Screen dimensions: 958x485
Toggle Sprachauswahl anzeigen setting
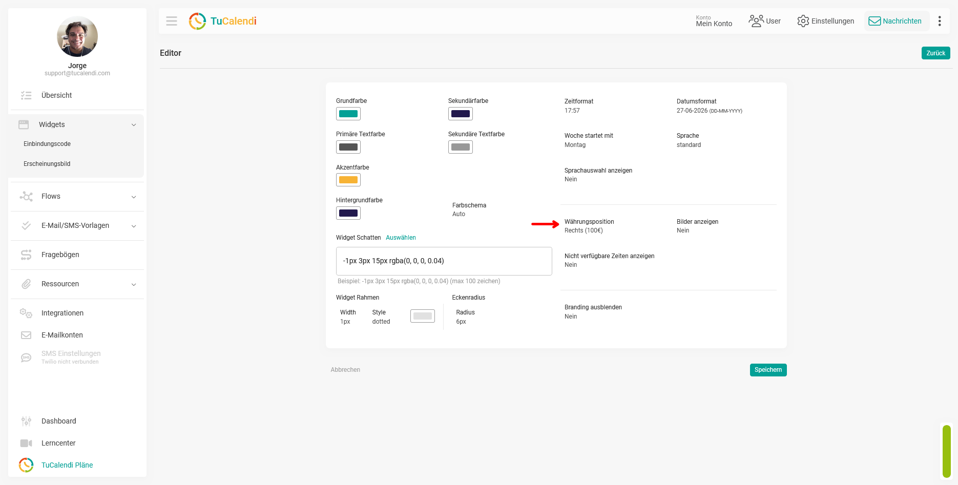click(598, 175)
